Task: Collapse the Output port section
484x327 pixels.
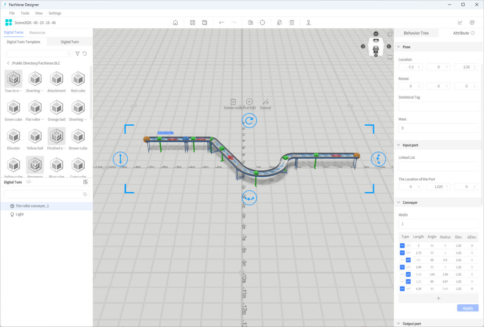Action: tap(398, 323)
